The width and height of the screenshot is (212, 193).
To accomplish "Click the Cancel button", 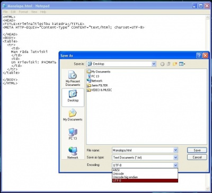I will pos(197,157).
